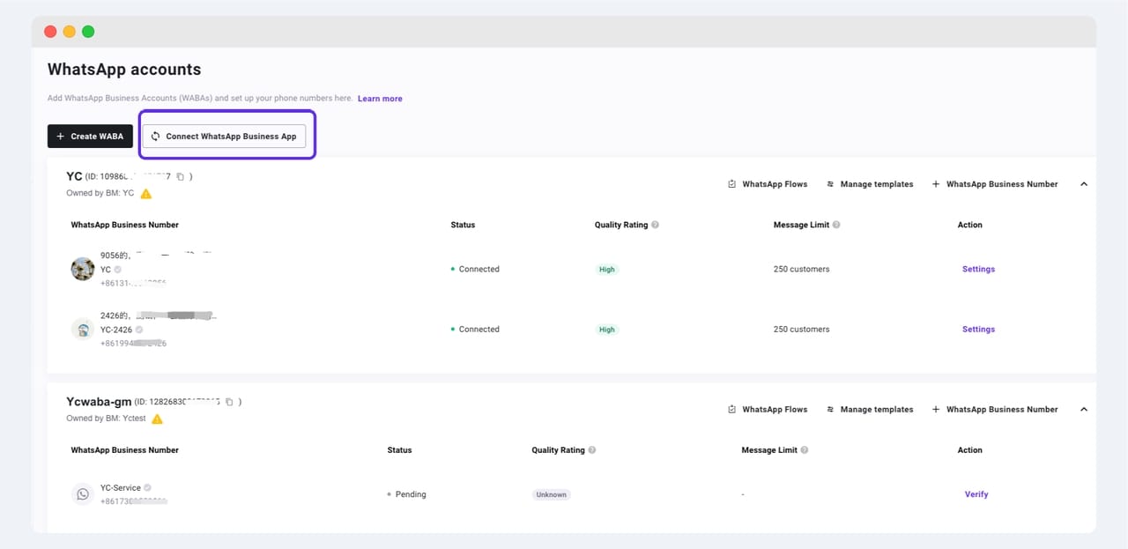
Task: Open Settings for the YC-2426 number
Action: [x=978, y=329]
